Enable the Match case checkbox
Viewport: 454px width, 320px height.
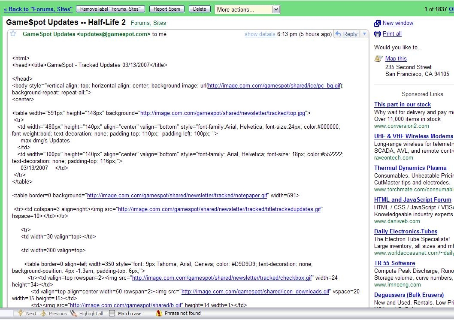tap(112, 313)
